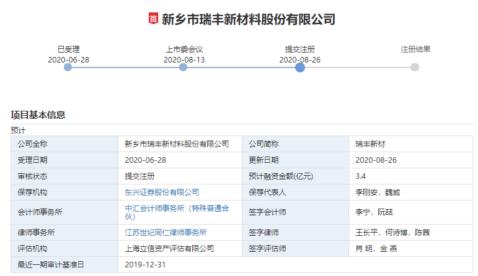Select the 上海立信资产评估有限公司 cell
Screen dimensions: 478x276
[x=169, y=249]
